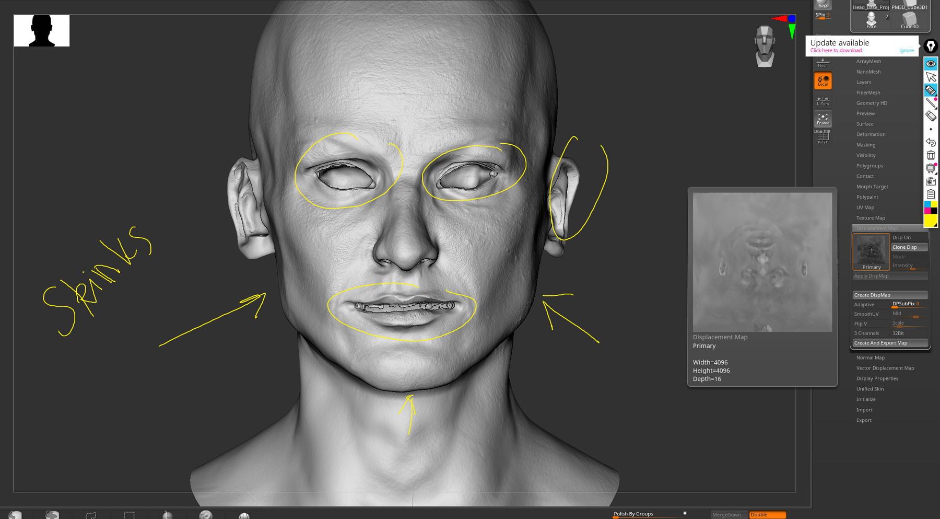Screen dimensions: 940x519
Task: Open the clipboard icon in annotation toolbar
Action: (931, 194)
